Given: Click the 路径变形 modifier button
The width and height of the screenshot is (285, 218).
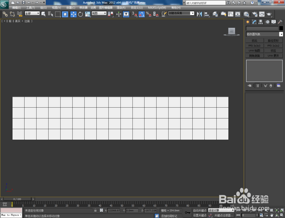Looking at the screenshot, I should tap(273, 41).
